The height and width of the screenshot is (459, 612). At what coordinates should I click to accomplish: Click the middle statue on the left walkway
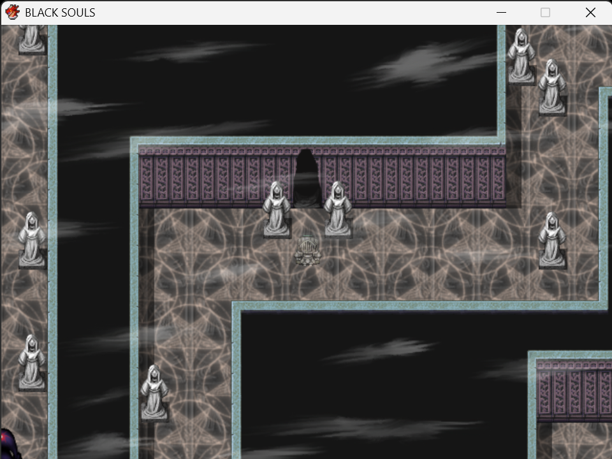click(32, 240)
